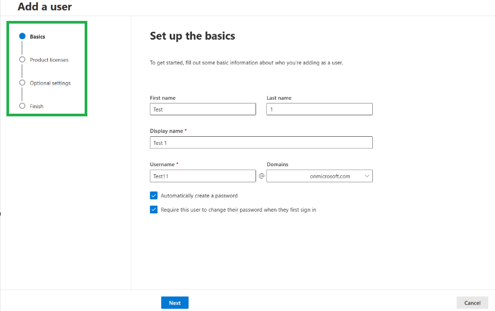Edit the First name field
This screenshot has width=495, height=311.
click(x=203, y=109)
